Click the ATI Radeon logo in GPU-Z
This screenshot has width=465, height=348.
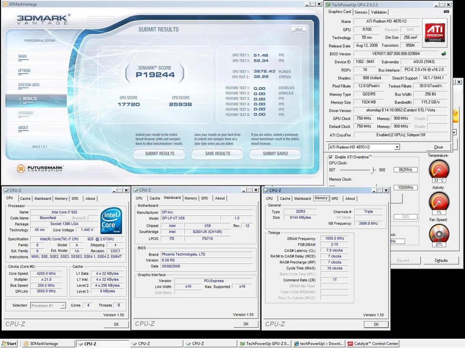pos(435,32)
